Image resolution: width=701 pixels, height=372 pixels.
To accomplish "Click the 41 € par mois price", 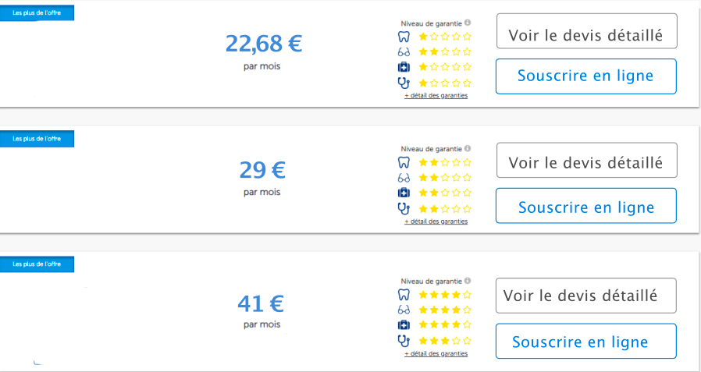I will coord(261,303).
